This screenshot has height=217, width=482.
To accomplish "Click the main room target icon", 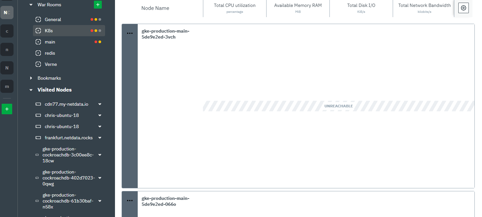I will tap(38, 42).
